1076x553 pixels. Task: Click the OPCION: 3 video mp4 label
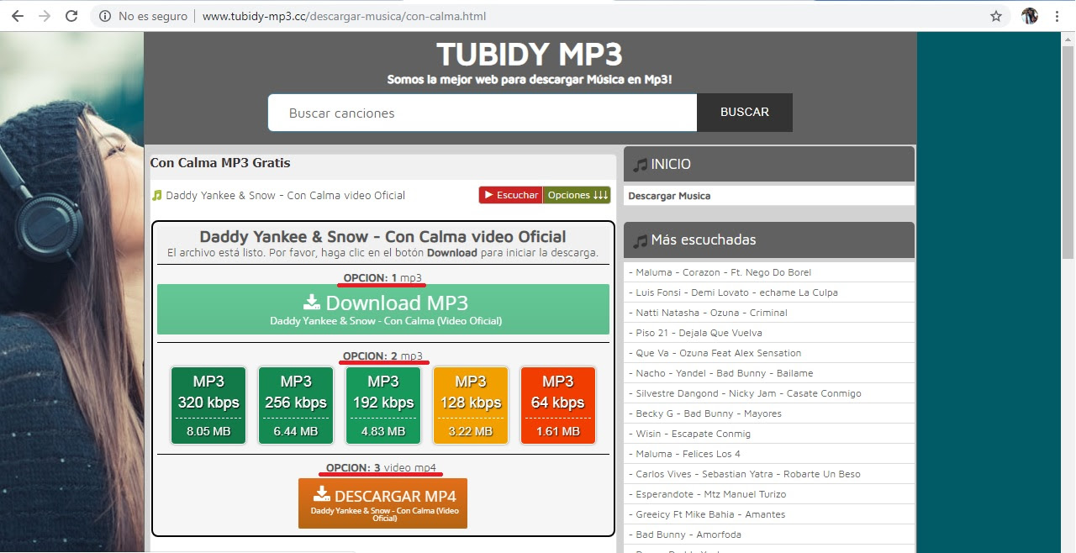[x=382, y=467]
